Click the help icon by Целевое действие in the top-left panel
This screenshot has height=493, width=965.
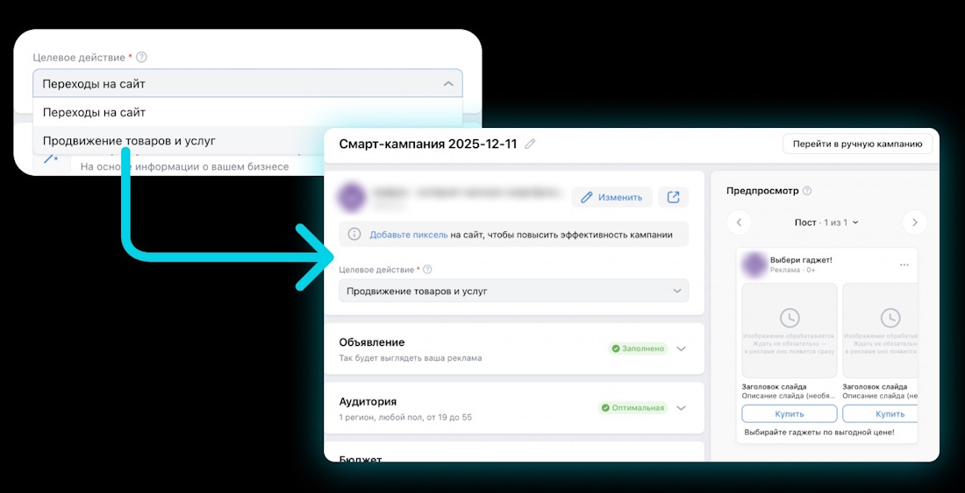pos(142,57)
